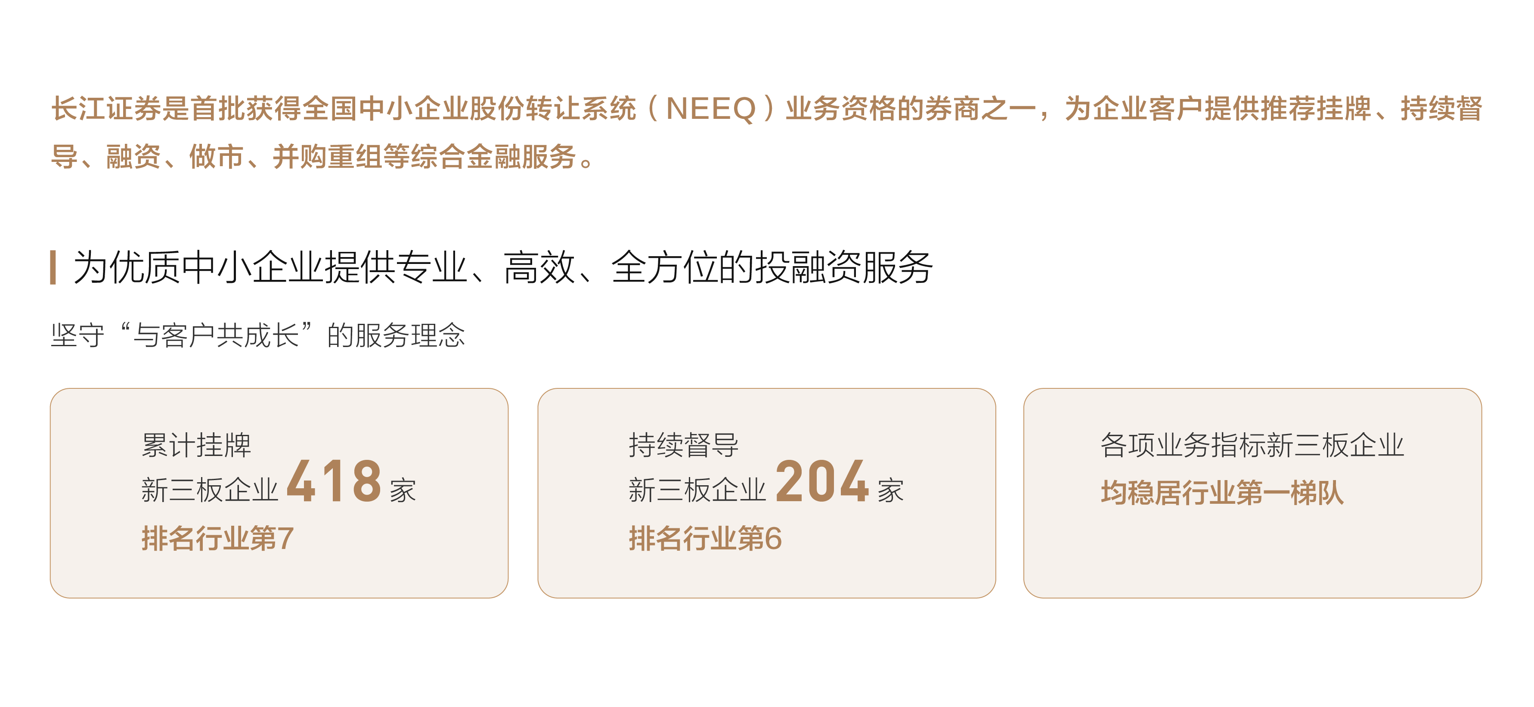Viewport: 1534px width, 707px height.
Task: Click the 均稳居行业第一梯队 text
Action: (1222, 493)
